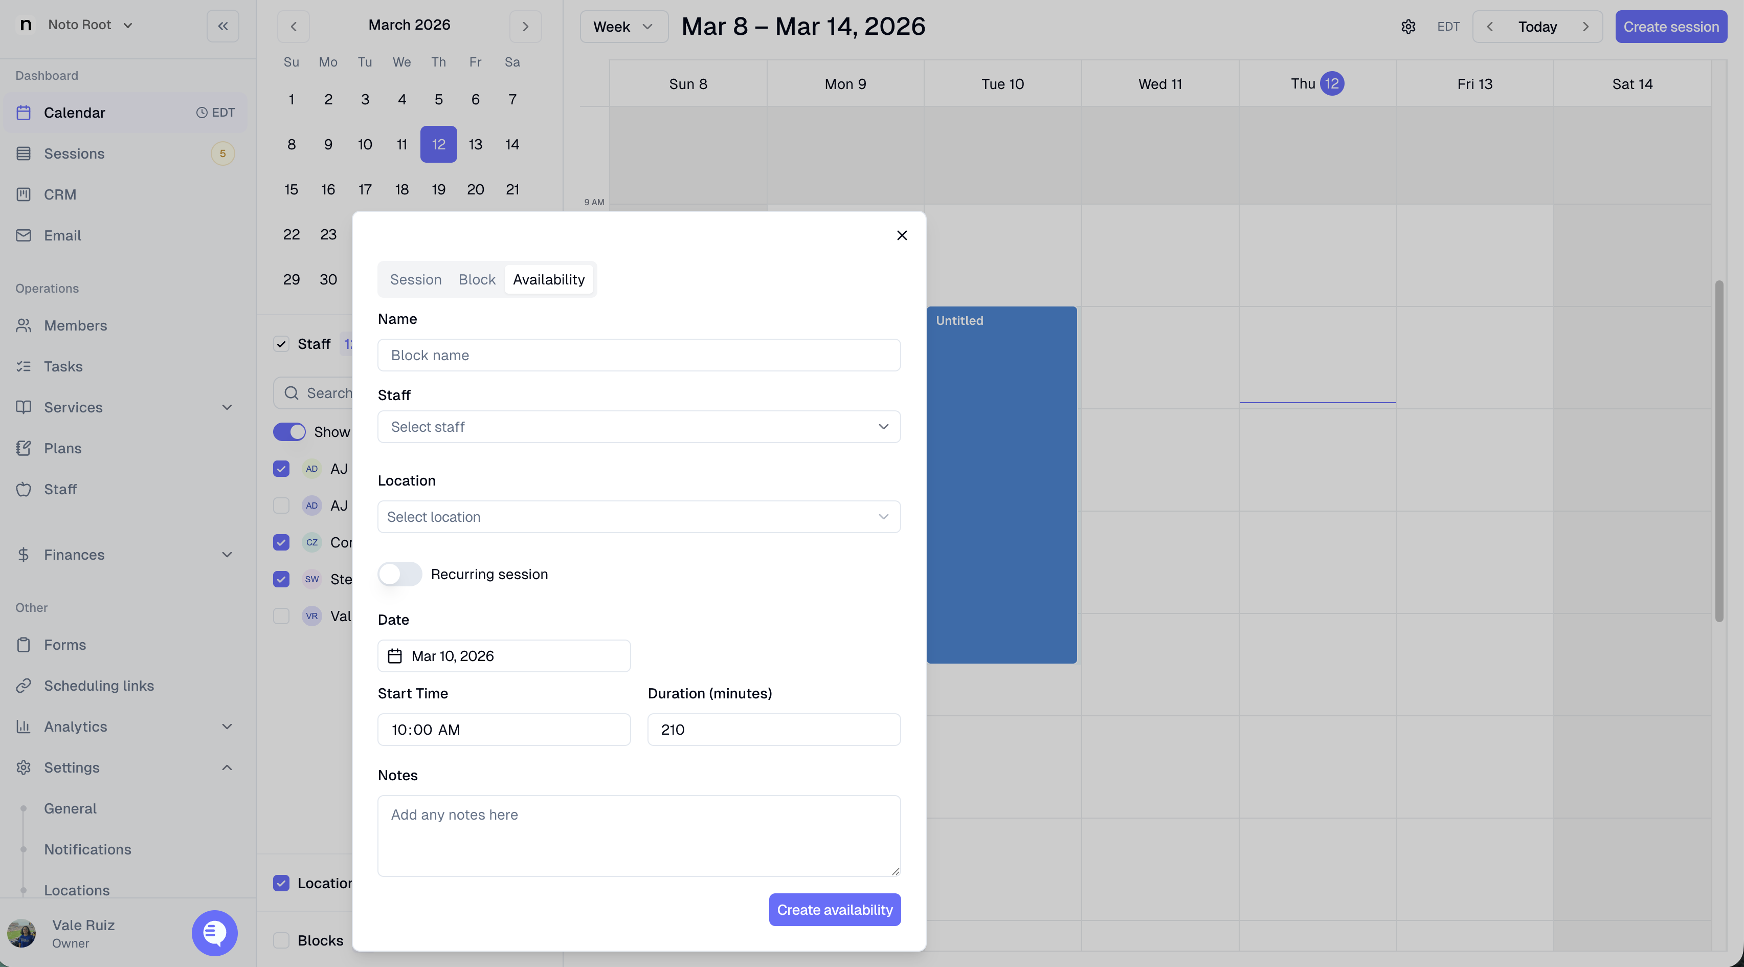Uncheck the first AJ staff checkbox with green avatar
The width and height of the screenshot is (1744, 967).
click(x=281, y=469)
